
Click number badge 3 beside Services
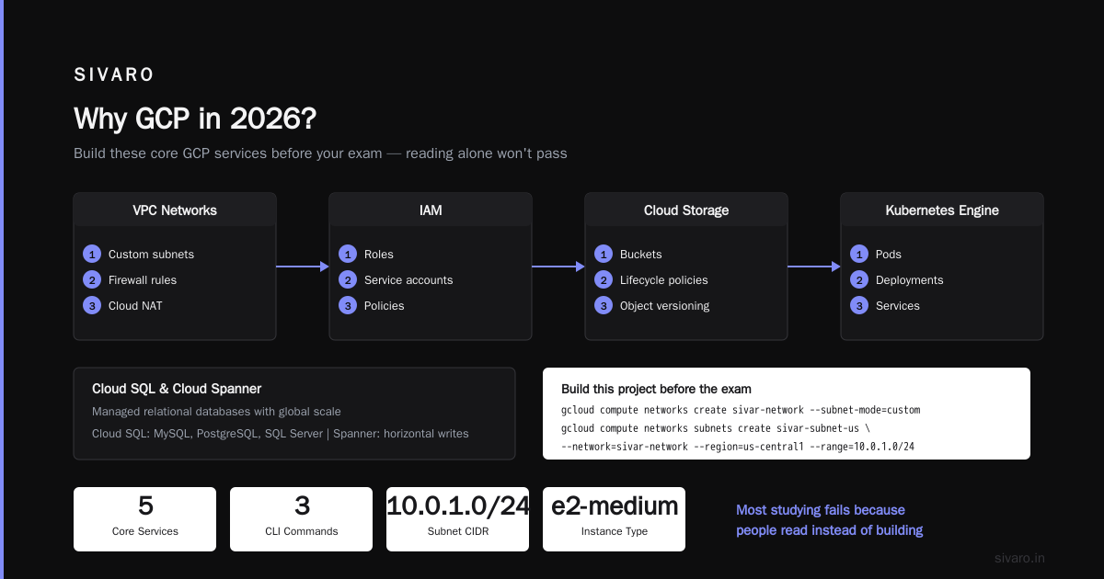point(858,306)
